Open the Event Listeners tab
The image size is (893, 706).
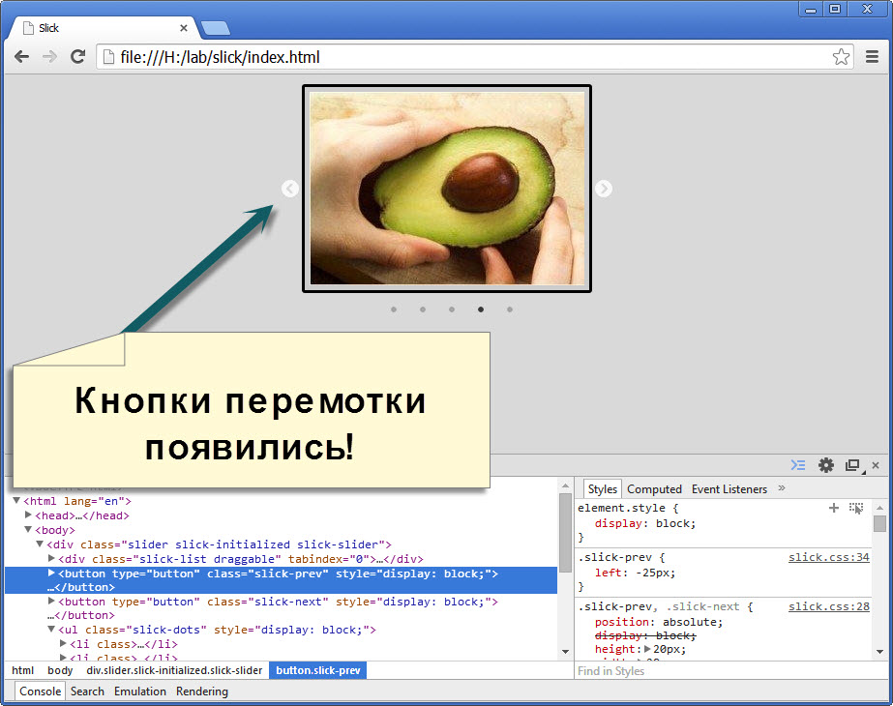tap(729, 489)
